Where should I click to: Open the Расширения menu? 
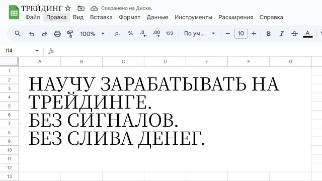(236, 17)
